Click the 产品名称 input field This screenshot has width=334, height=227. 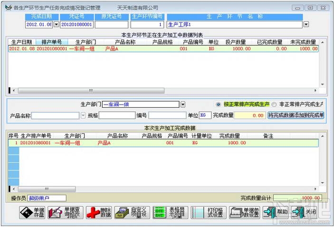56,115
